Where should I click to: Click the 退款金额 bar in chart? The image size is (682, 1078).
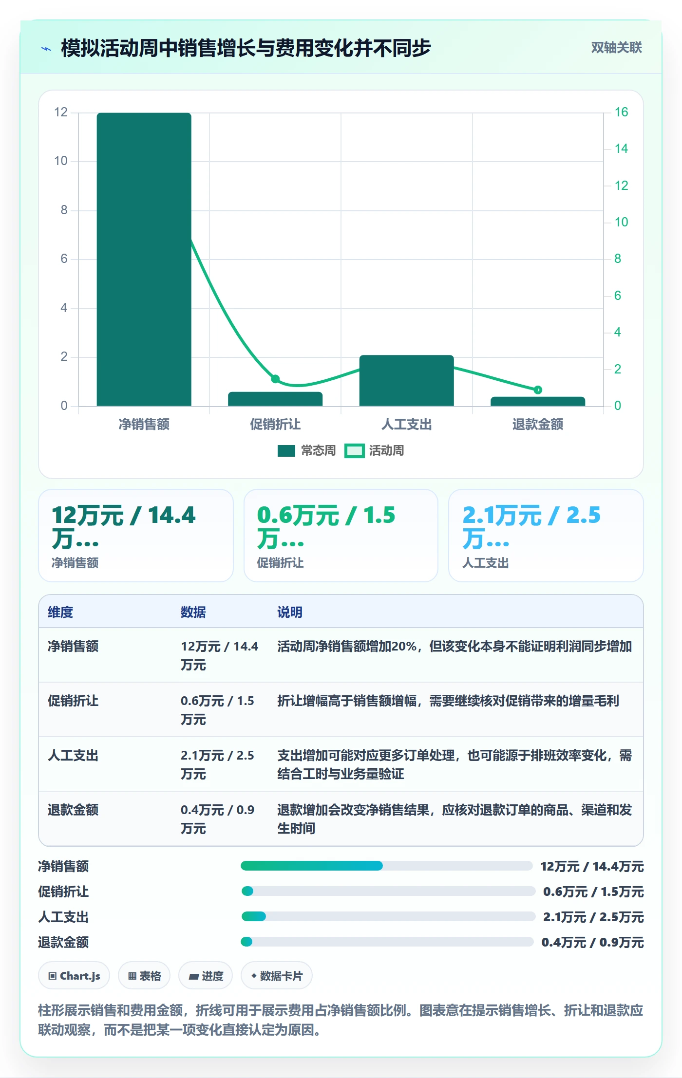[538, 401]
